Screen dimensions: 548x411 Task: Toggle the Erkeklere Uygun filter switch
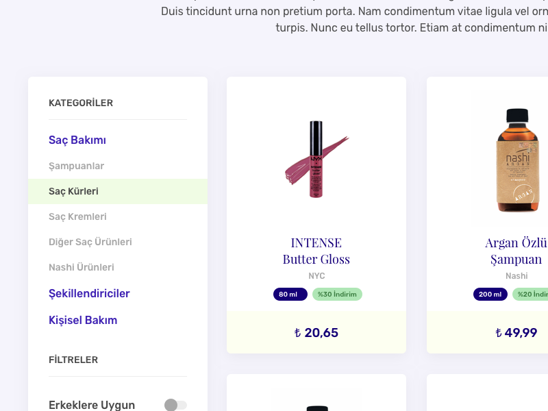click(x=175, y=405)
